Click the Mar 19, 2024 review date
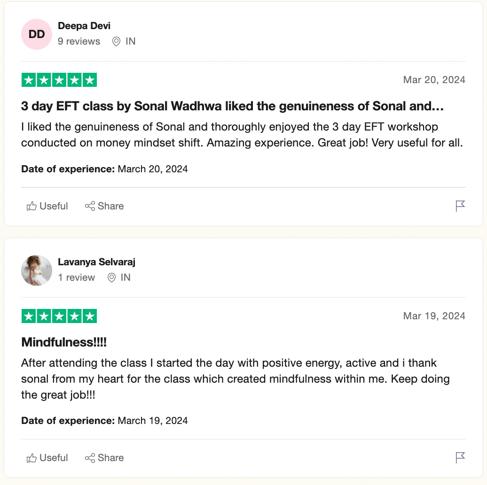 434,316
